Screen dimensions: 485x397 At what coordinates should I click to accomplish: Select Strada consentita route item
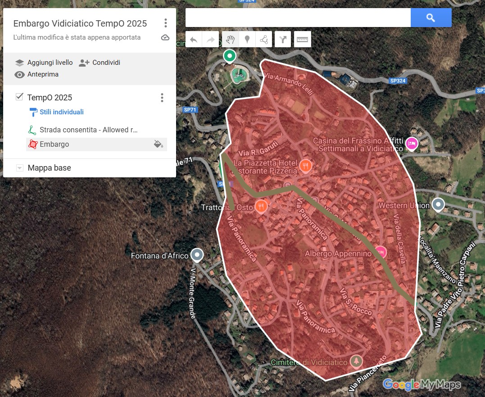[88, 130]
